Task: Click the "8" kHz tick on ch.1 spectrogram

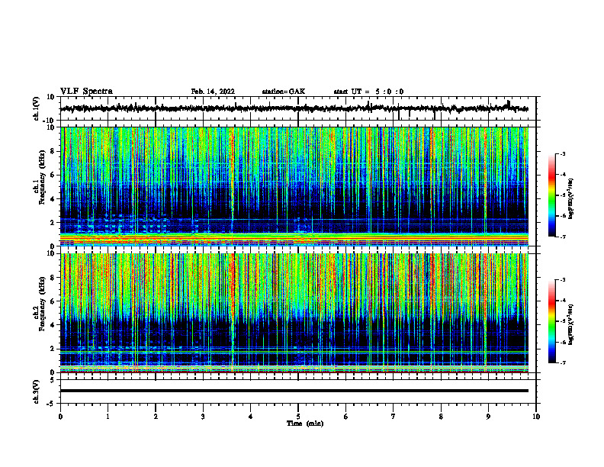Action: 53,151
